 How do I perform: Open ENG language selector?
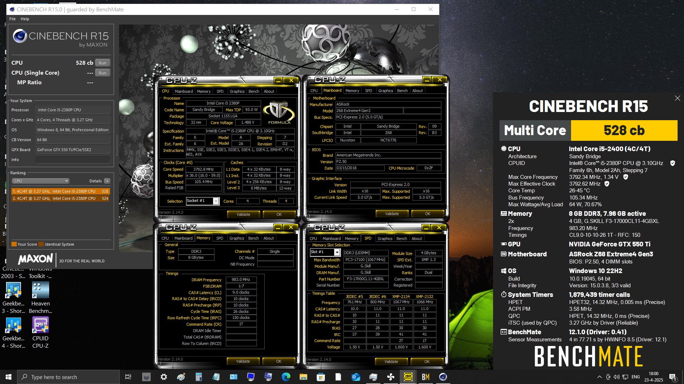(x=636, y=377)
